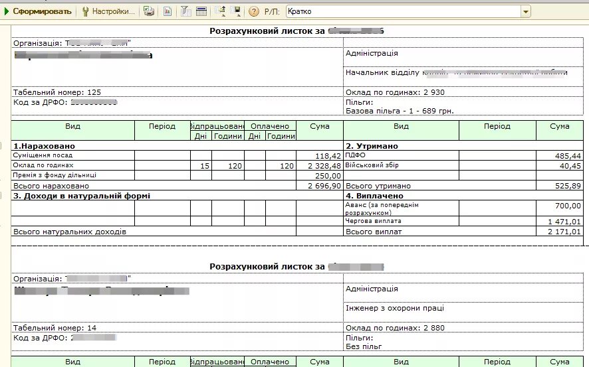This screenshot has width=589, height=367.
Task: Click the save settings floppy disk icon
Action: point(236,11)
